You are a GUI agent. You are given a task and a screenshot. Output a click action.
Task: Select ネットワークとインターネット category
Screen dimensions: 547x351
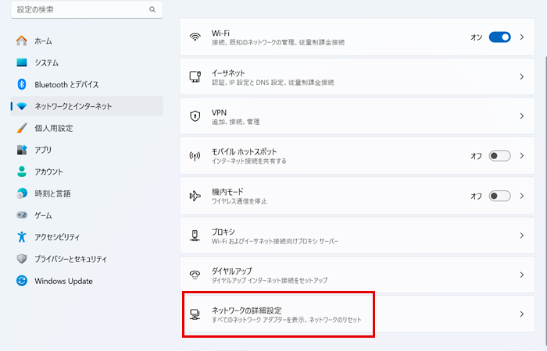(87, 106)
